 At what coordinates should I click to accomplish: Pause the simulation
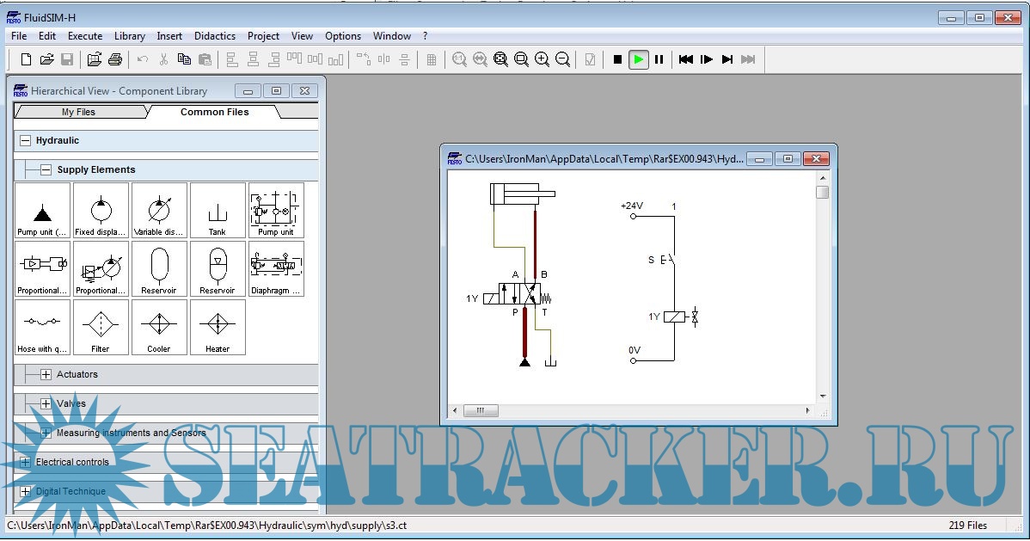659,59
